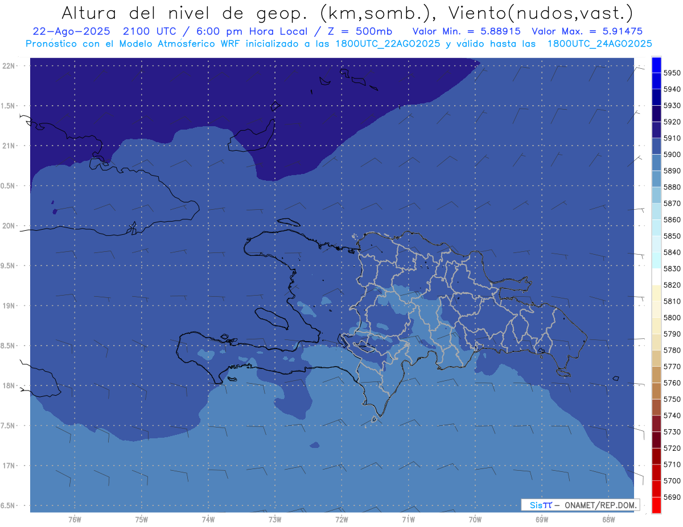Pick the legend color between 5760 and 5770
683x527 pixels.
656,375
